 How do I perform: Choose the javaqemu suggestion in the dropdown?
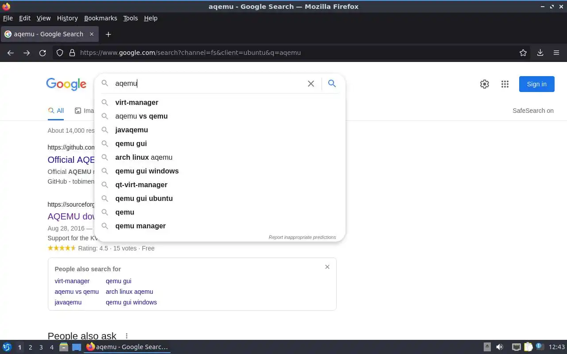(220, 130)
